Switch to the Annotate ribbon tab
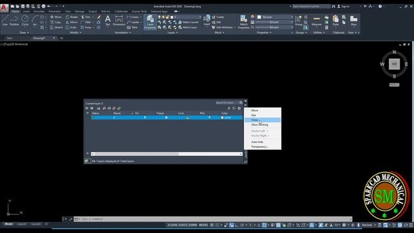 click(39, 12)
